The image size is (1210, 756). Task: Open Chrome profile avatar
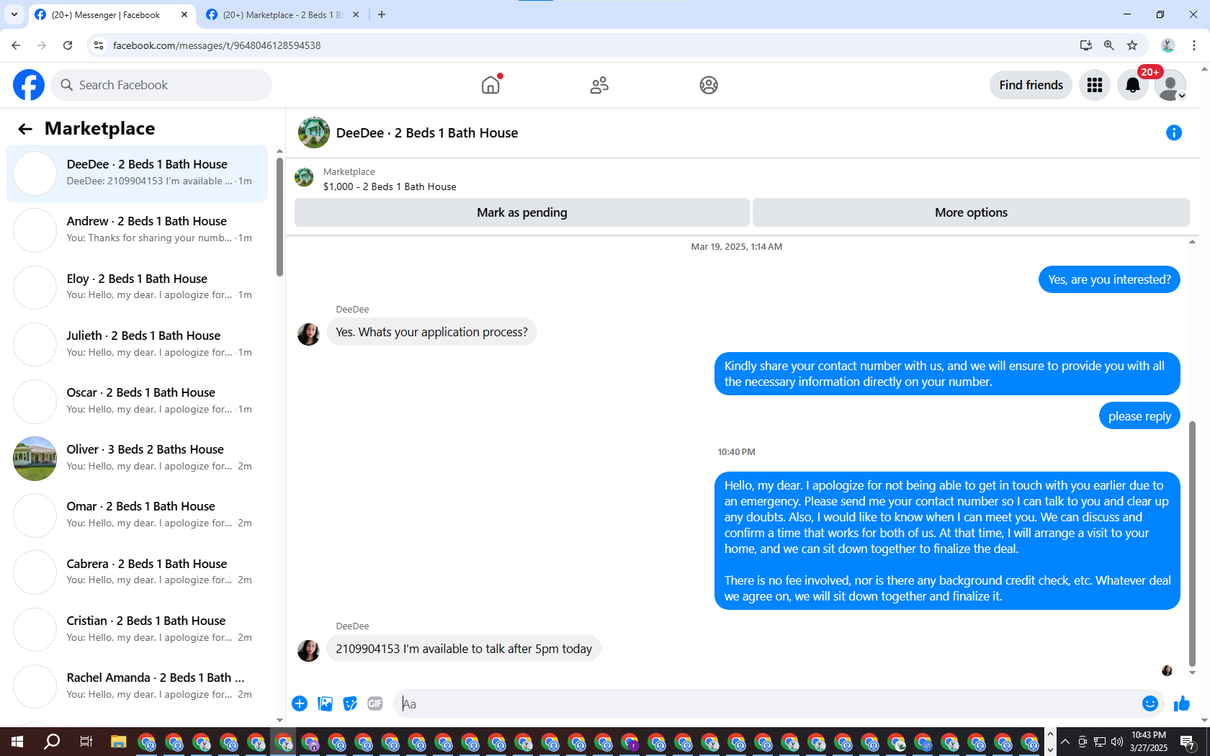(1168, 45)
